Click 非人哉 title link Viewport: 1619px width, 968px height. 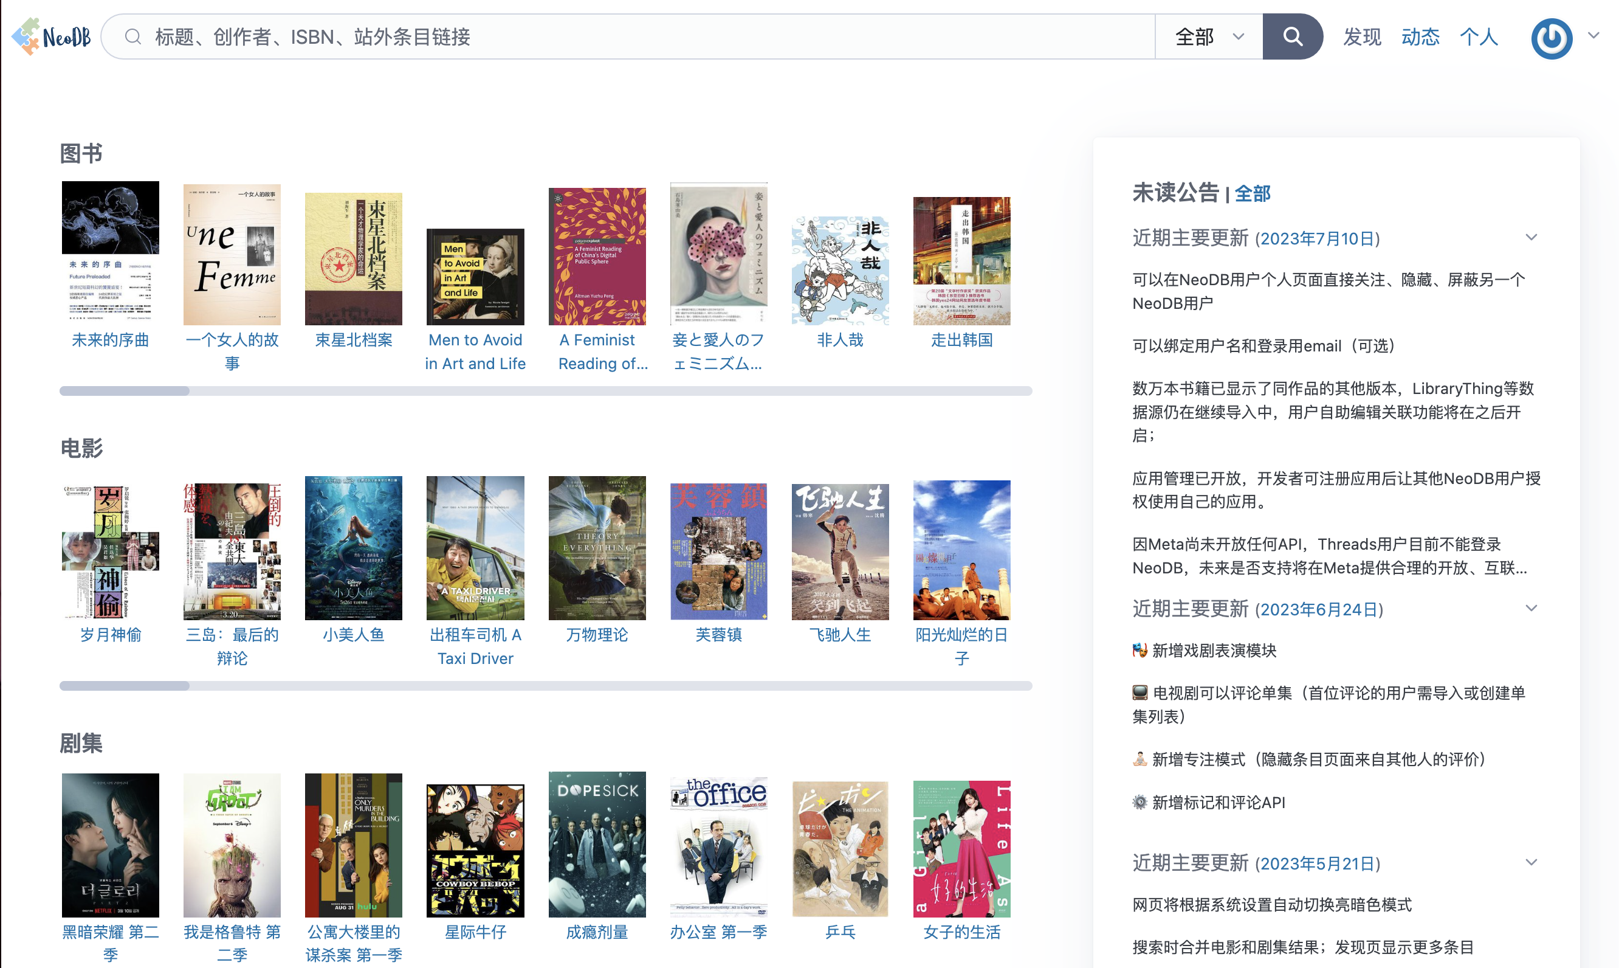point(840,340)
